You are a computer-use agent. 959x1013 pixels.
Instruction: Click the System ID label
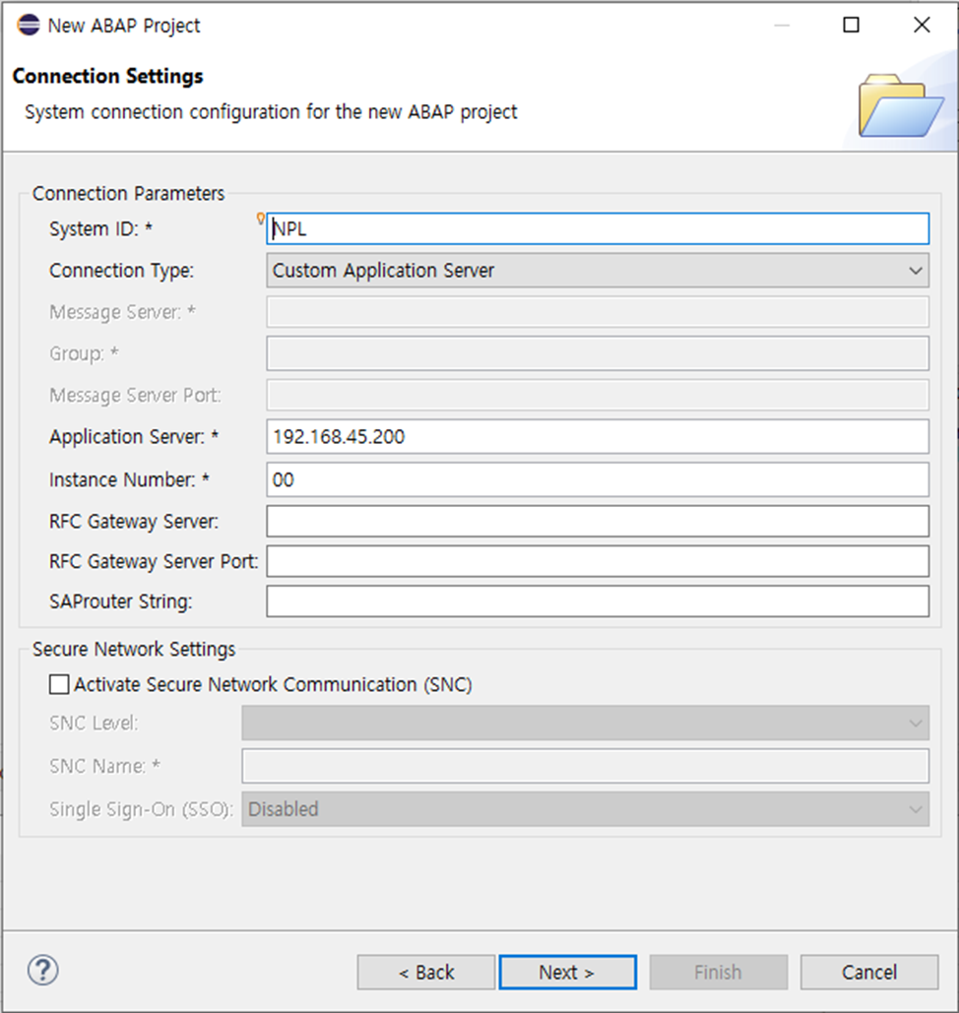[x=100, y=228]
